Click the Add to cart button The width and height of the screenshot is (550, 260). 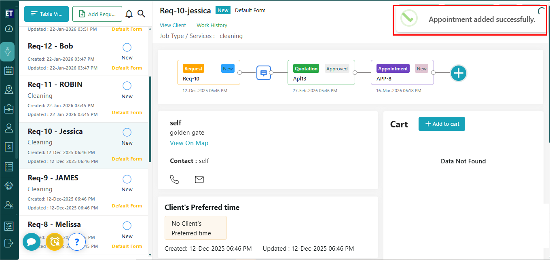pyautogui.click(x=442, y=124)
